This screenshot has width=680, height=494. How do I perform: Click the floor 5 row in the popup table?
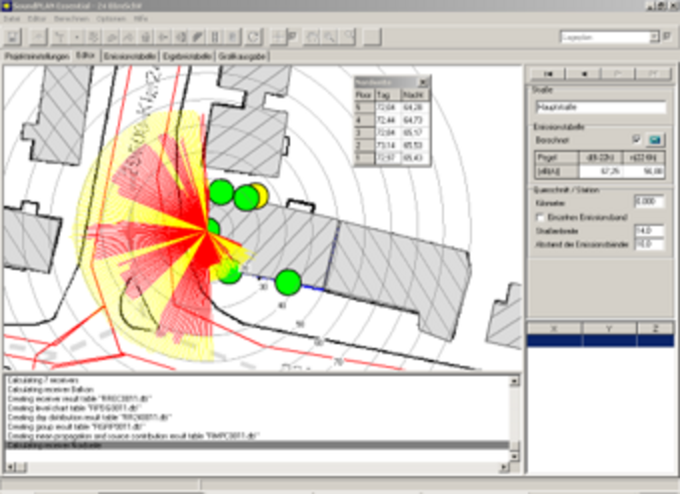pyautogui.click(x=392, y=107)
